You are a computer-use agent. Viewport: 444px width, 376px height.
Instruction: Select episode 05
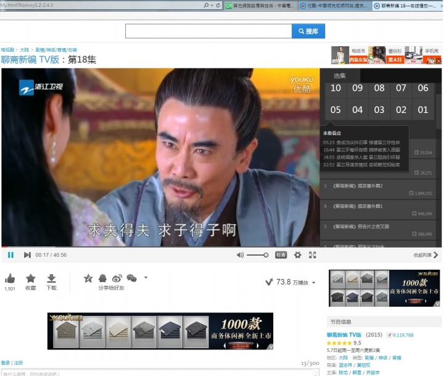[x=335, y=109]
